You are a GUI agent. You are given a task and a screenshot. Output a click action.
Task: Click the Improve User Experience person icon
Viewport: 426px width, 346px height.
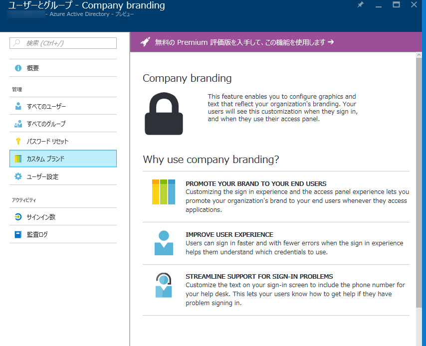[164, 243]
